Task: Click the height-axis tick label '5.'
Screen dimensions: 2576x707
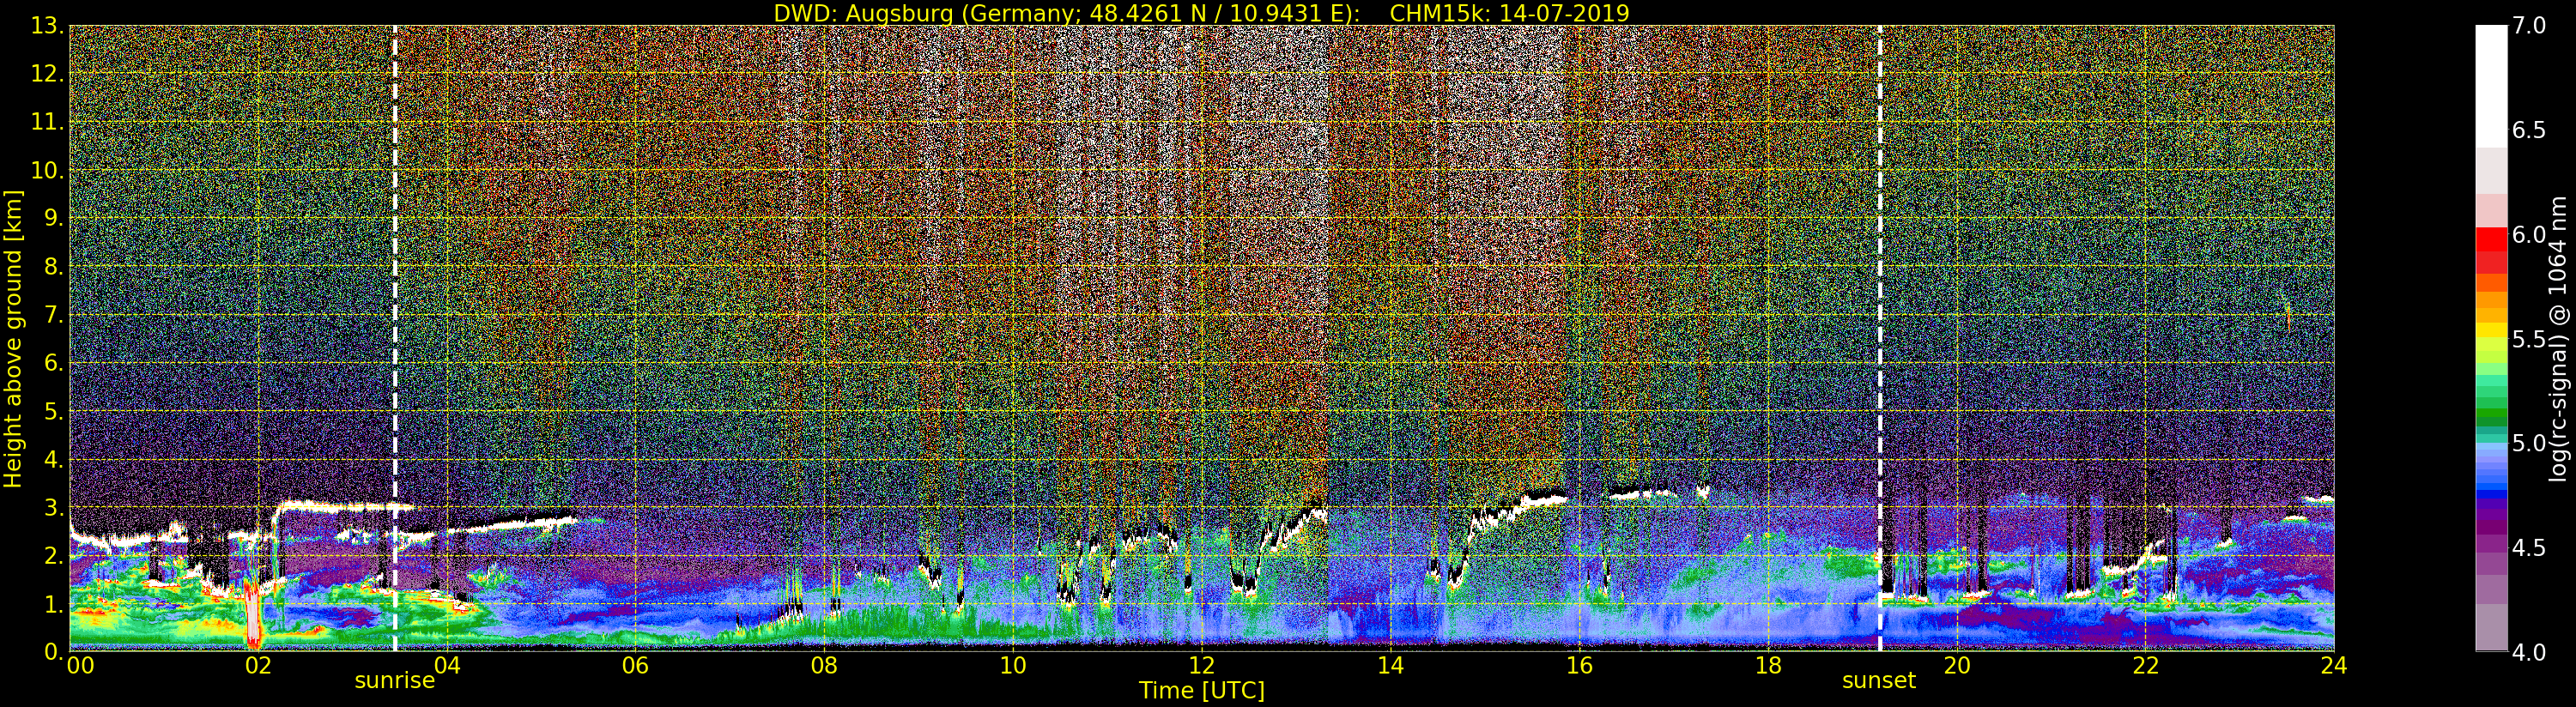Action: pos(55,411)
